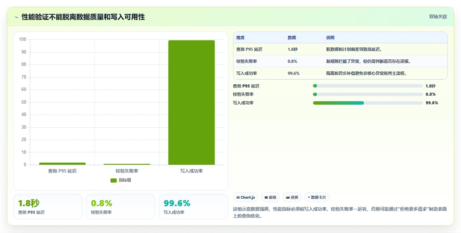Click the note starting 新规则拦截了异常
Viewport: 461px width, 233px height.
click(x=368, y=61)
